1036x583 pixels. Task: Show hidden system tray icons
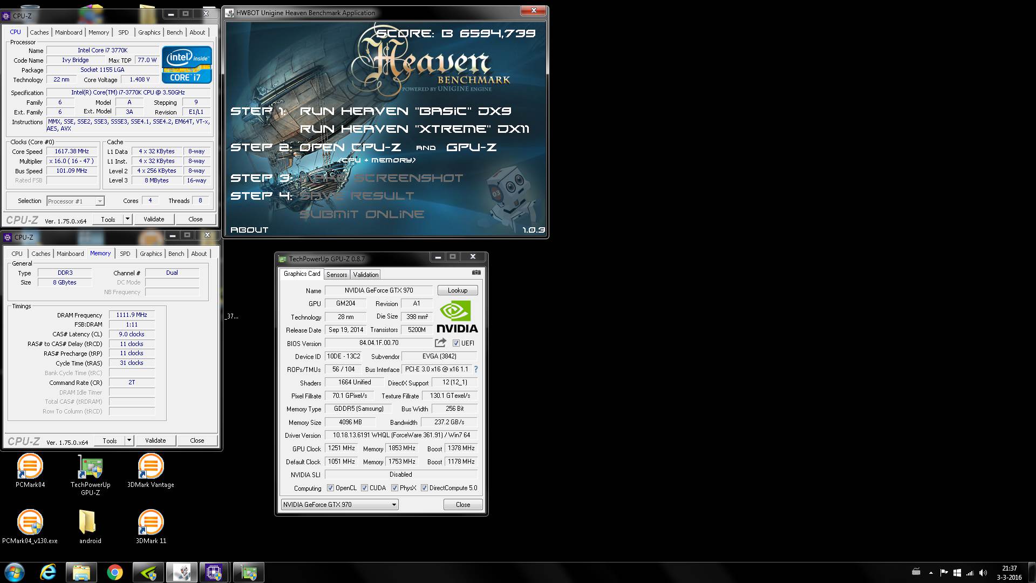(x=931, y=573)
